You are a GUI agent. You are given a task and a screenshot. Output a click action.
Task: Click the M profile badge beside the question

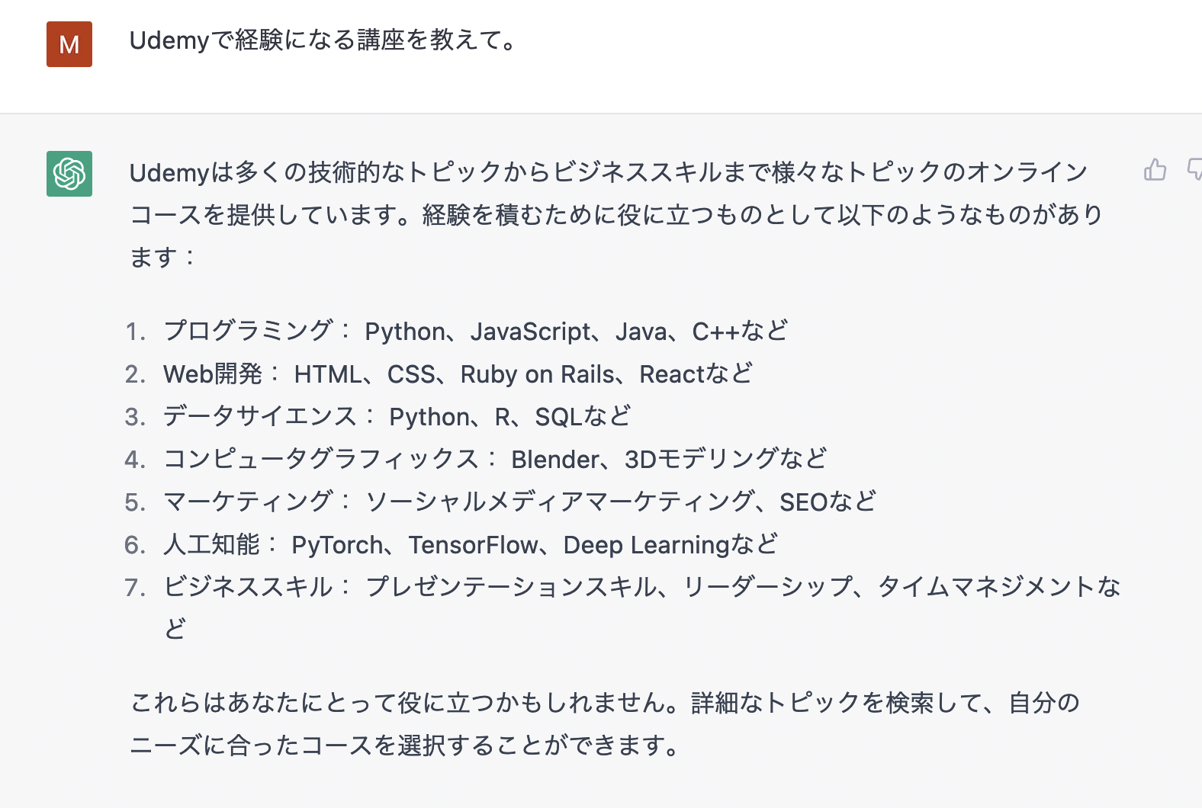[x=69, y=44]
